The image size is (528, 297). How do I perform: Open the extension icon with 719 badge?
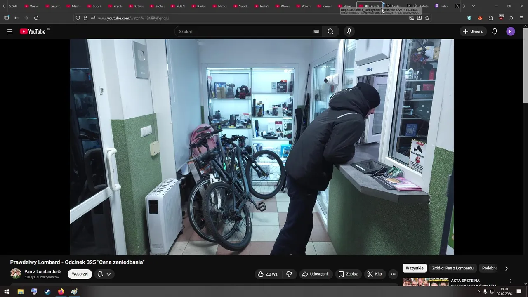point(501,18)
